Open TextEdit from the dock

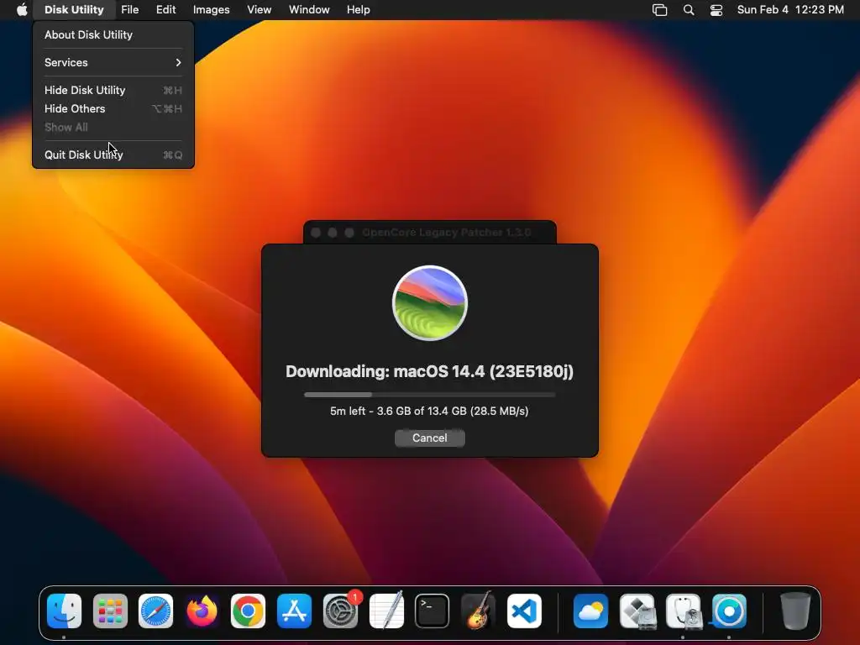click(386, 611)
